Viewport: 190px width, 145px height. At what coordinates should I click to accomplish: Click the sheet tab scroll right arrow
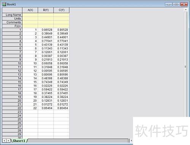coord(8,141)
